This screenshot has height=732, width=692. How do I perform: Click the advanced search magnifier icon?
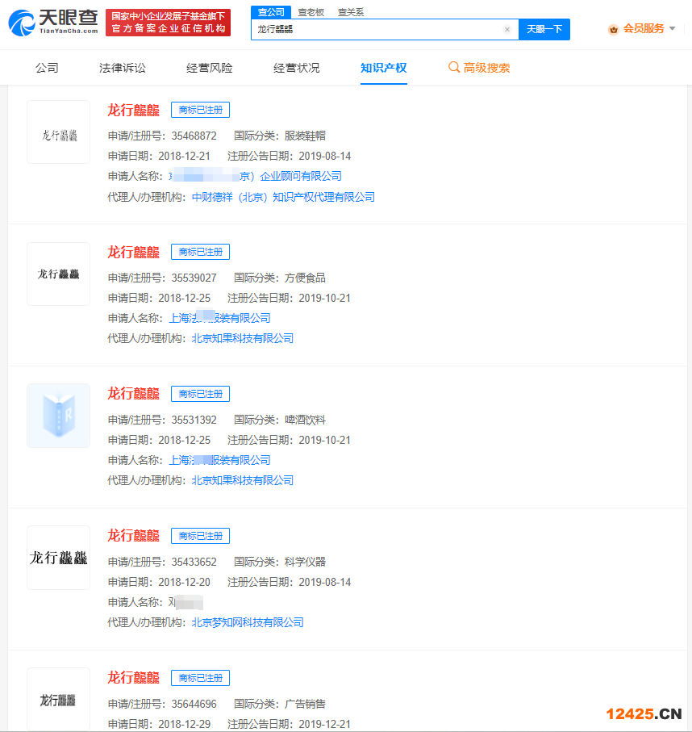point(454,68)
